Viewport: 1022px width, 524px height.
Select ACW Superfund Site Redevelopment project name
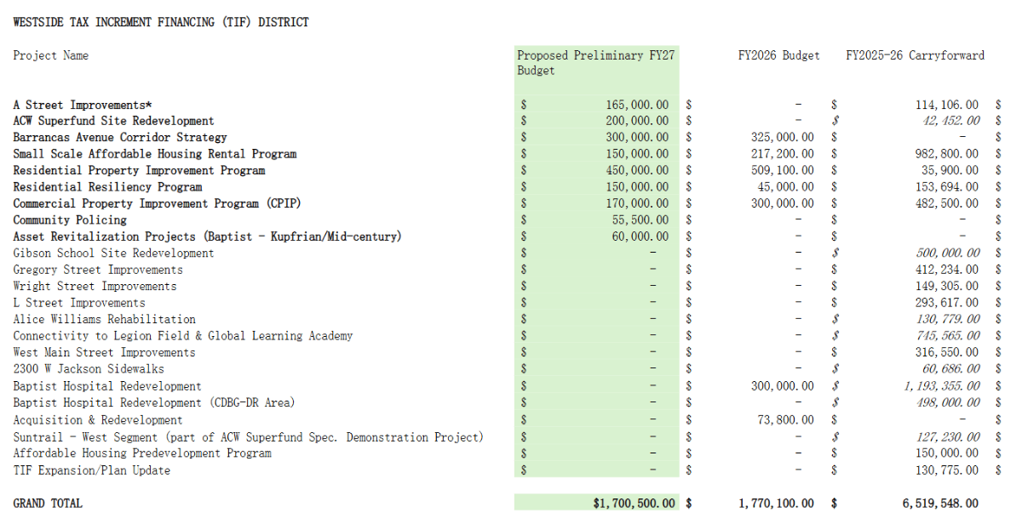[x=113, y=121]
